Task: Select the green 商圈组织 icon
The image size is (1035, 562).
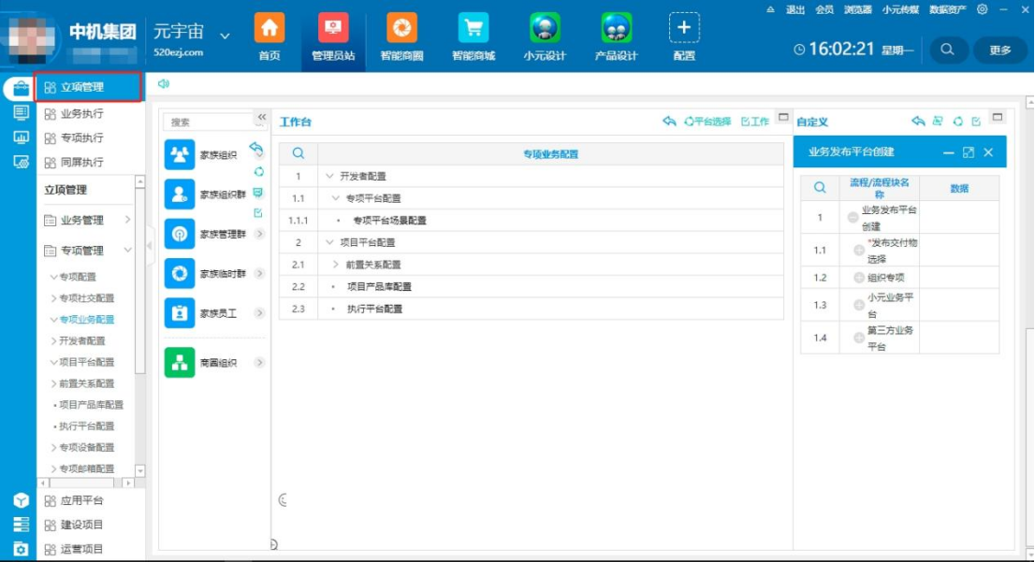Action: click(x=180, y=363)
